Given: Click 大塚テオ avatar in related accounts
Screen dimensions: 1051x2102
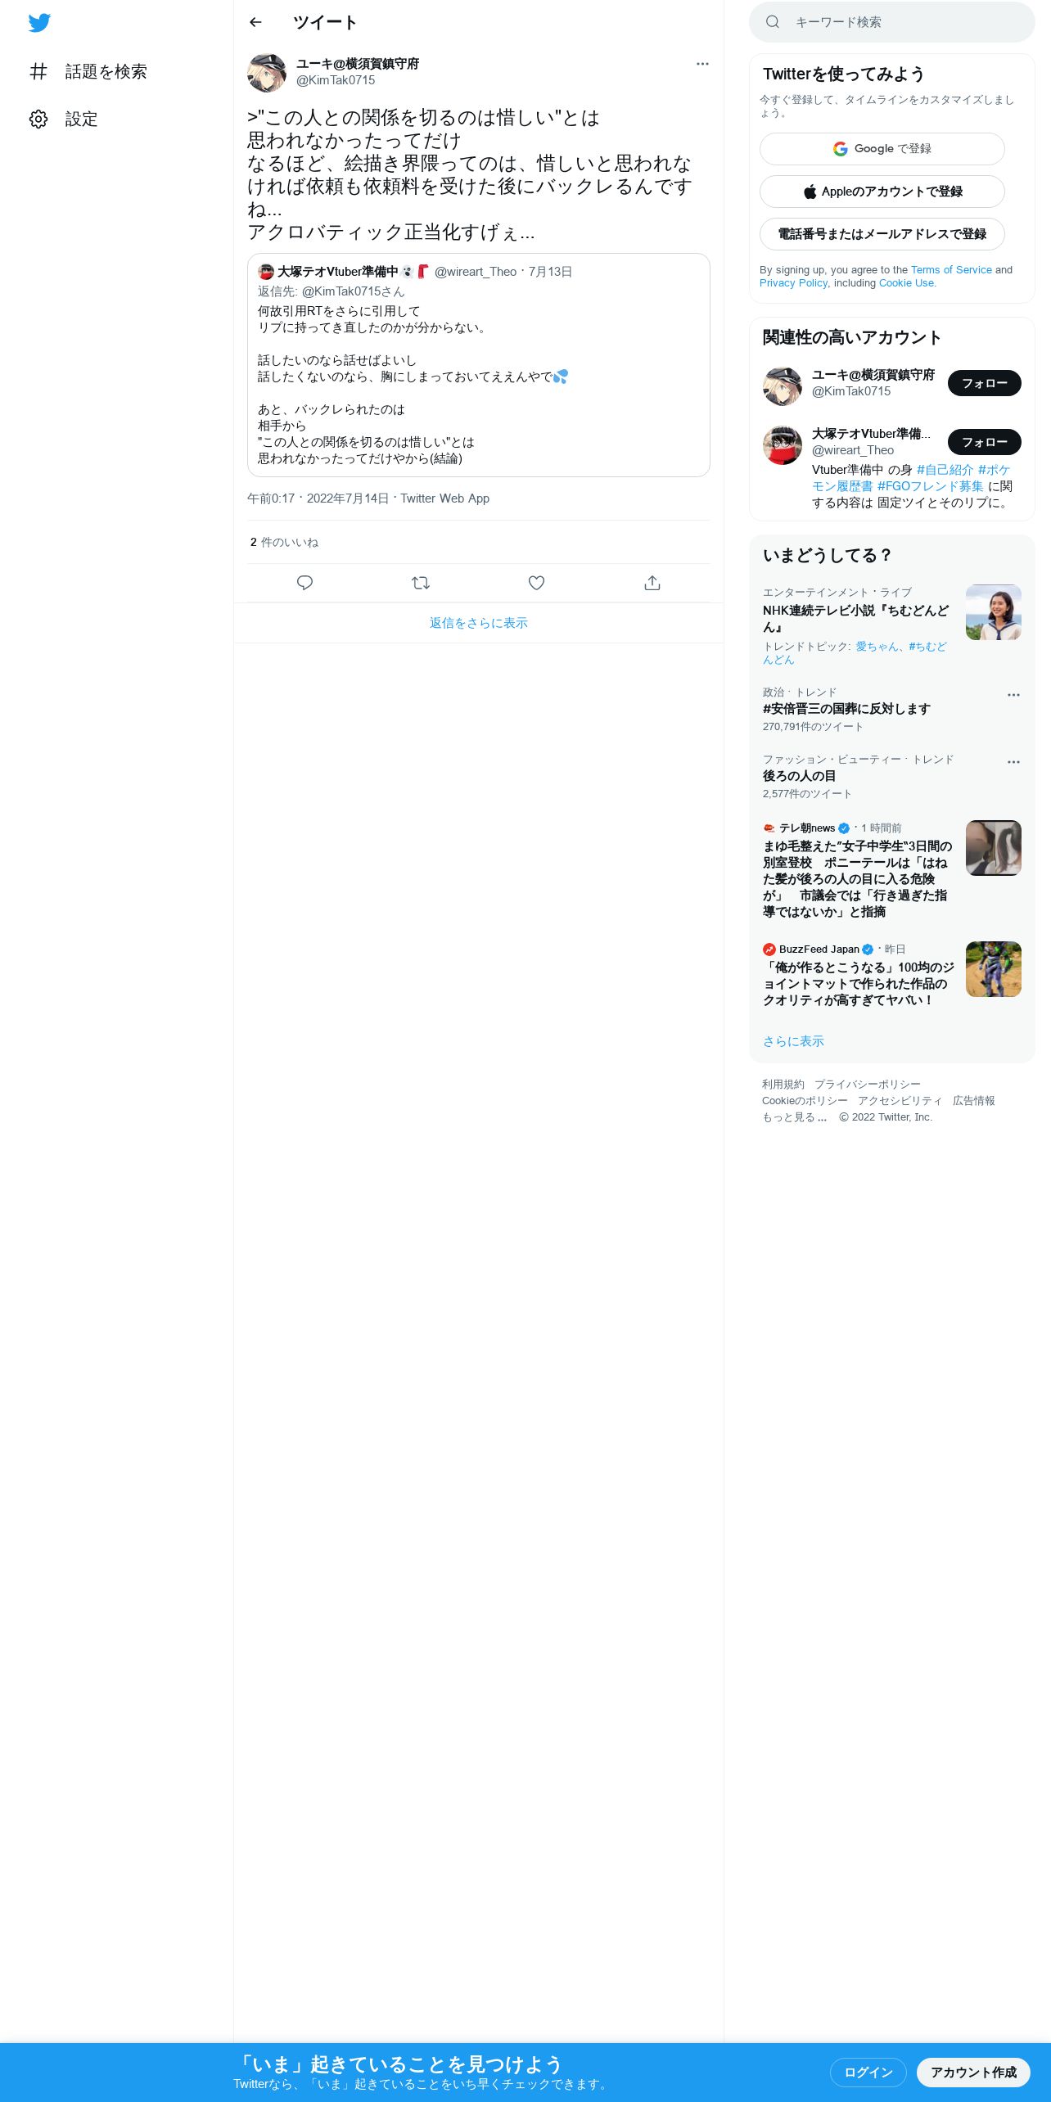Looking at the screenshot, I should [783, 445].
